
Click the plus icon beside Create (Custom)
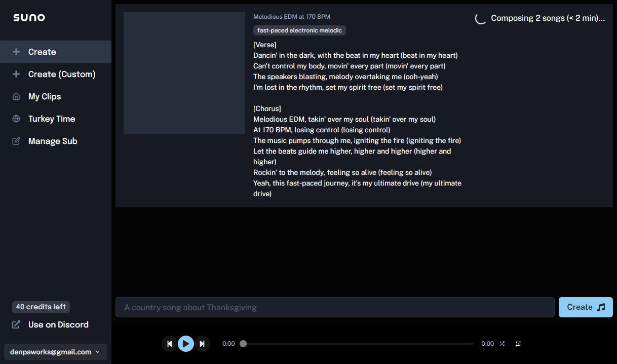(x=16, y=74)
